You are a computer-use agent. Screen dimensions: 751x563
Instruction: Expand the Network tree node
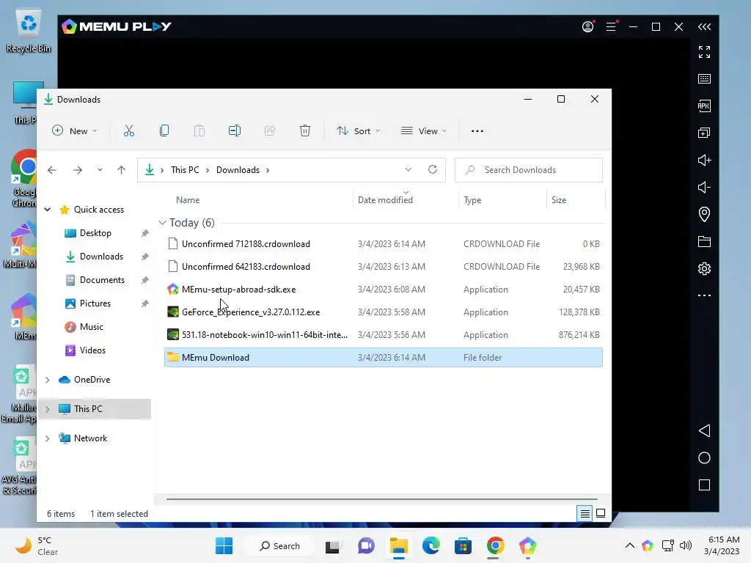(48, 438)
